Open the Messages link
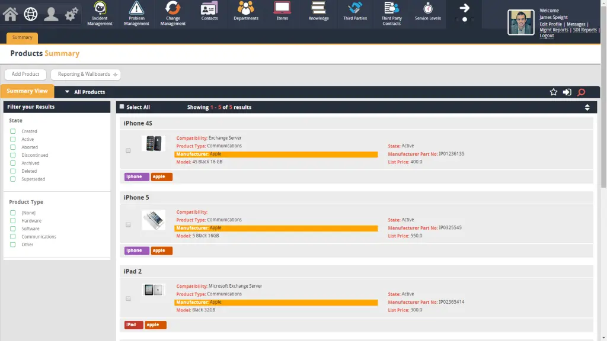Image resolution: width=607 pixels, height=341 pixels. click(576, 24)
